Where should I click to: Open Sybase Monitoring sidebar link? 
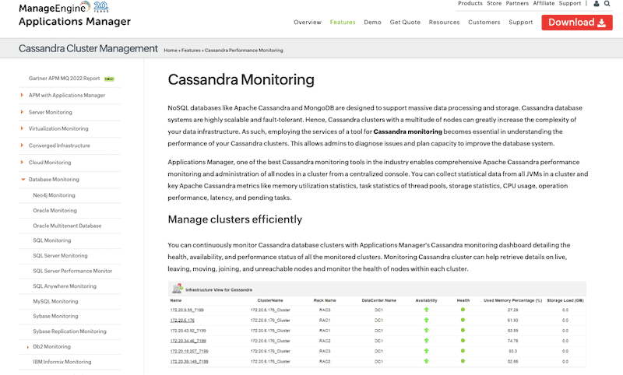[x=55, y=316]
